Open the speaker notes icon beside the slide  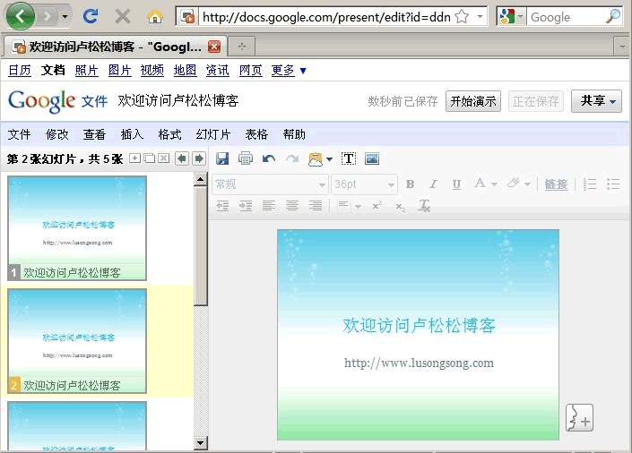click(x=580, y=417)
